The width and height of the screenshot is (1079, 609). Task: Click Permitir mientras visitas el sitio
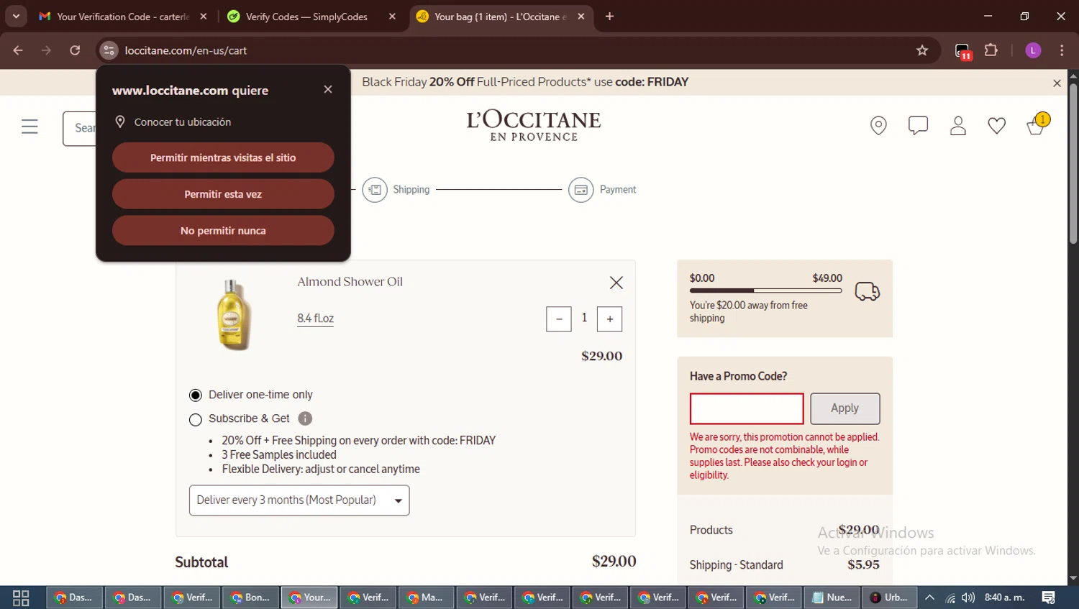coord(223,157)
